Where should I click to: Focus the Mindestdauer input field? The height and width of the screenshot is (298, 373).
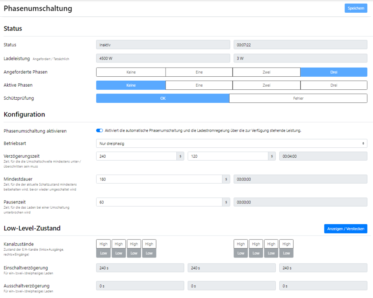pos(159,179)
